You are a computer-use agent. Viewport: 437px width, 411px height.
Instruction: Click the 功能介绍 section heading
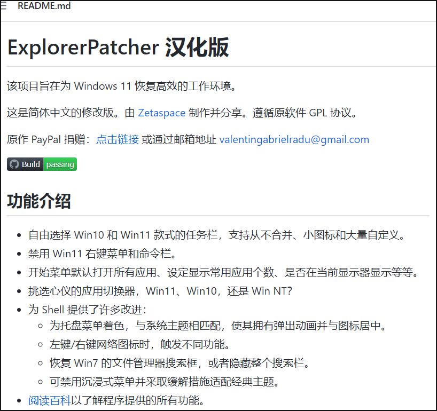click(39, 201)
